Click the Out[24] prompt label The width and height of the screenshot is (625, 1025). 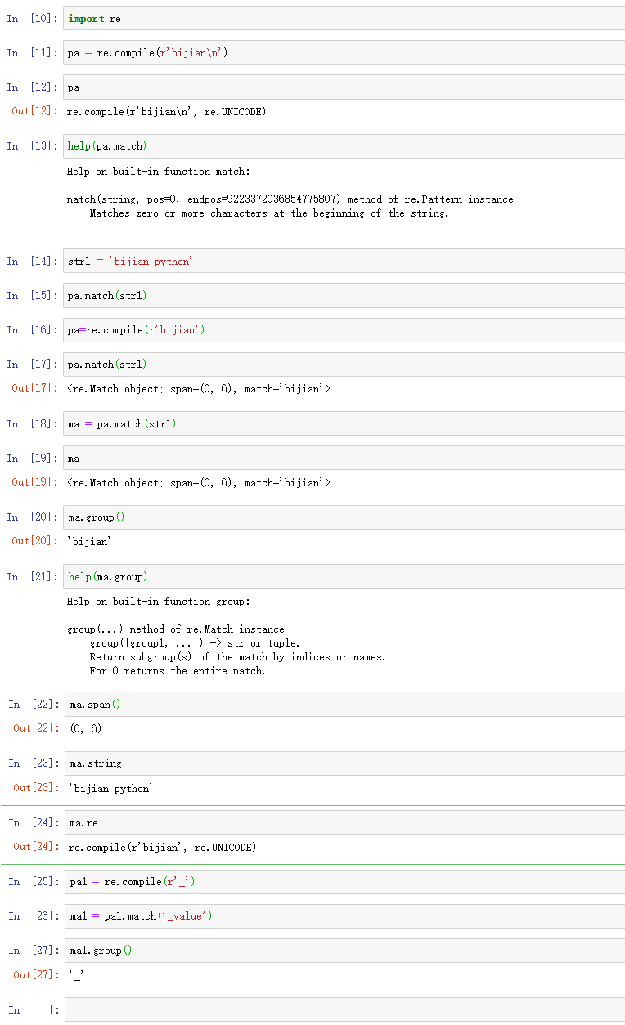tap(37, 847)
